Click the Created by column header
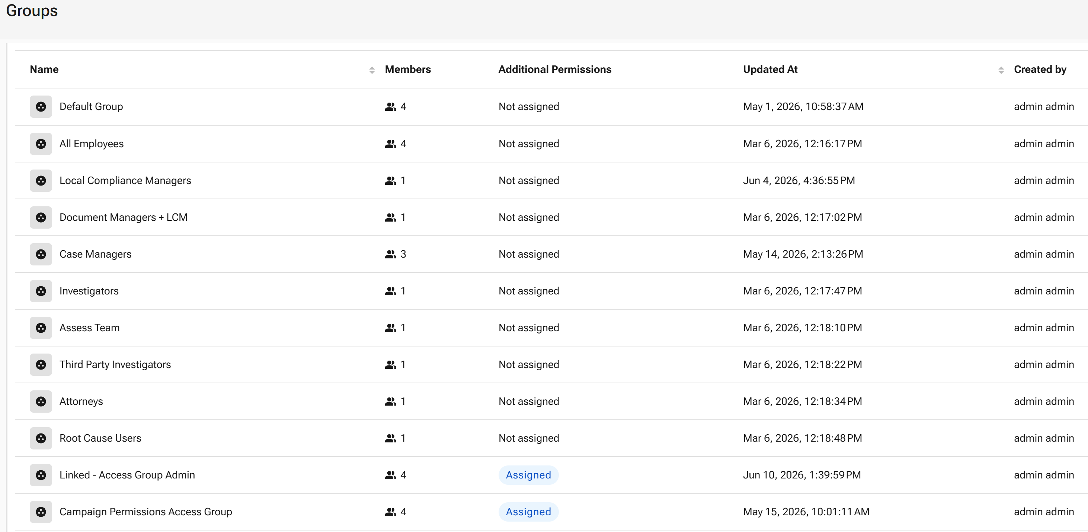Viewport: 1088px width, 532px height. coord(1040,70)
